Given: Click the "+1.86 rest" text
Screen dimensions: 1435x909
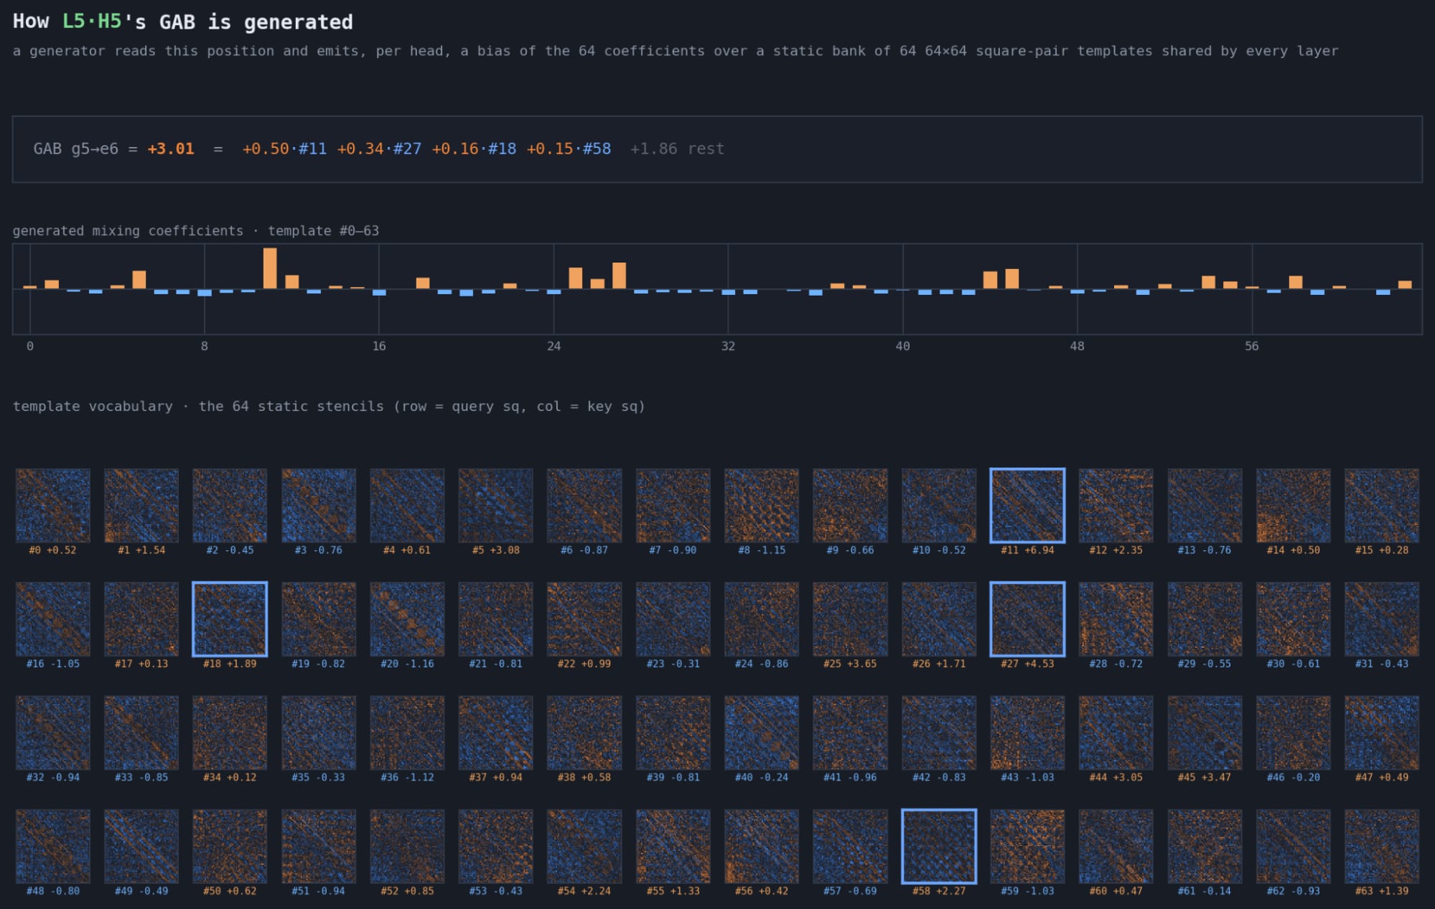Looking at the screenshot, I should [677, 149].
